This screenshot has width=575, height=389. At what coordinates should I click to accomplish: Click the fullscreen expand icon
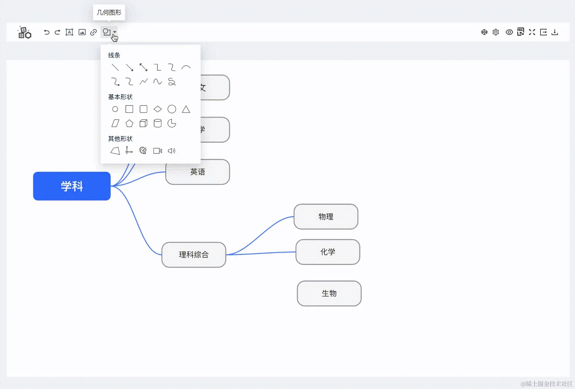click(532, 32)
